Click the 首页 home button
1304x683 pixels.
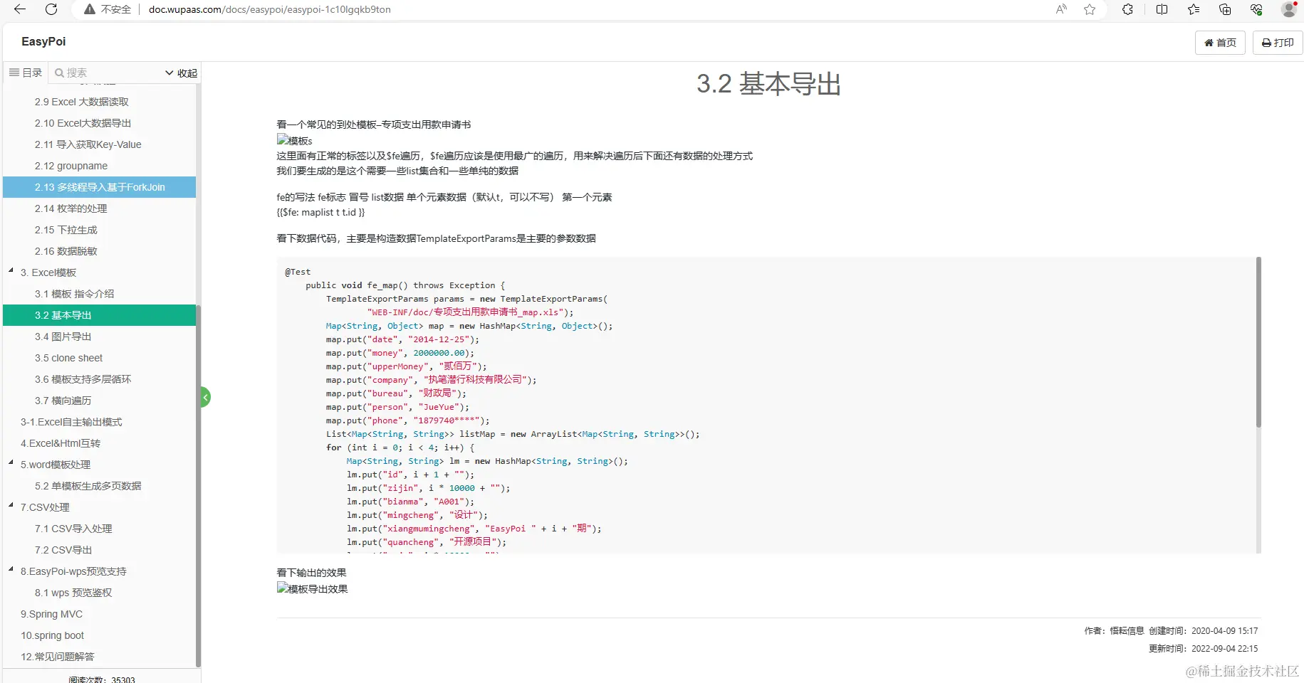1220,43
